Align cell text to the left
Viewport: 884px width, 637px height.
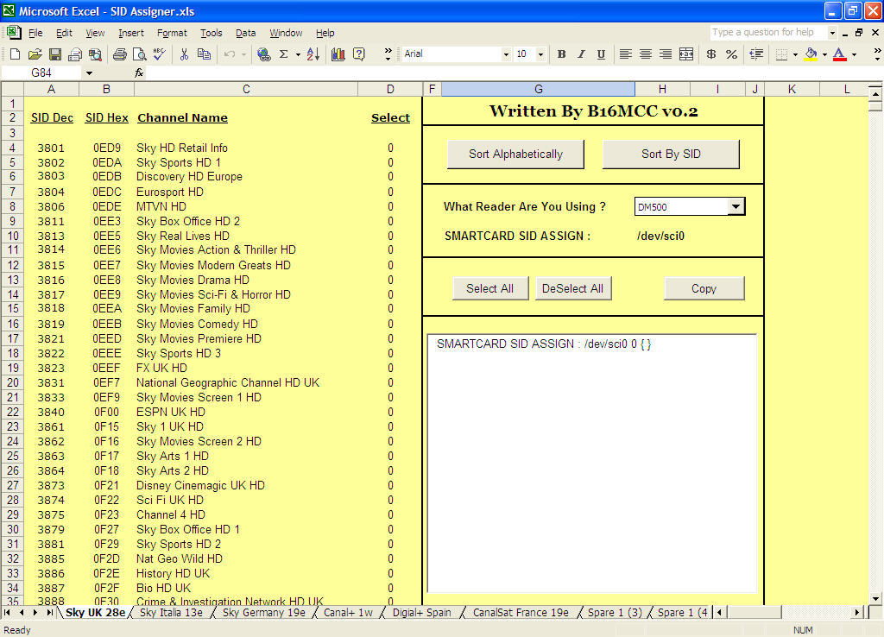click(625, 54)
